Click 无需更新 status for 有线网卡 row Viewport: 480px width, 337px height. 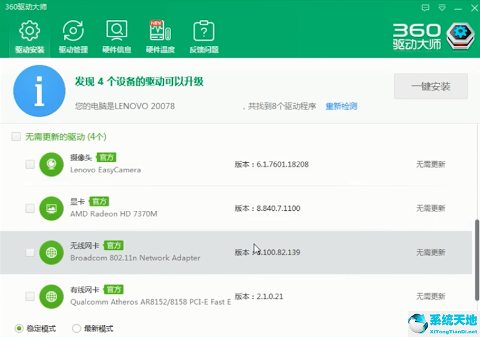tap(431, 296)
